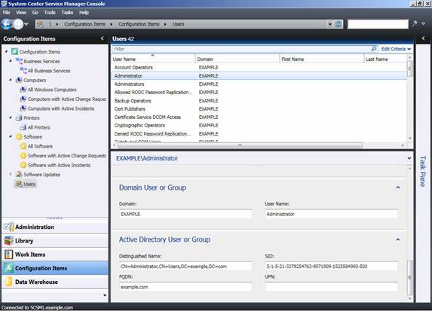Click the search box in toolbar
This screenshot has width=432, height=311.
coord(378,24)
